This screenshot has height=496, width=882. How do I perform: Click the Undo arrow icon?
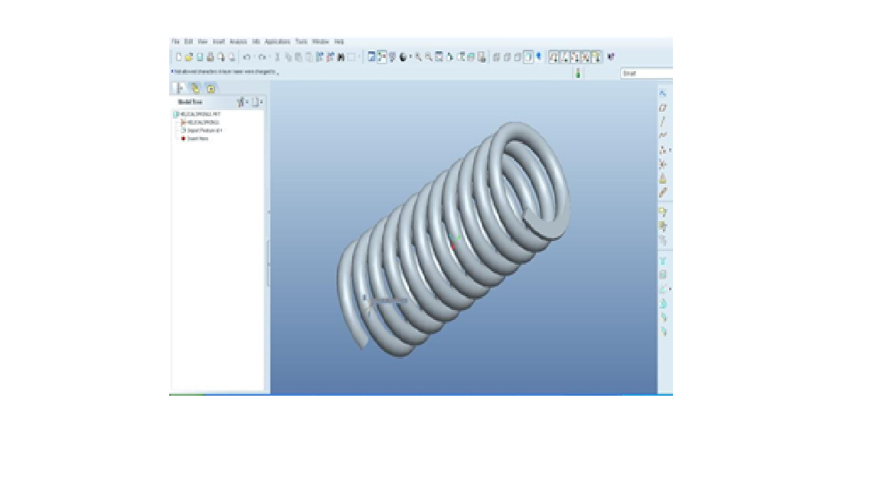[247, 57]
